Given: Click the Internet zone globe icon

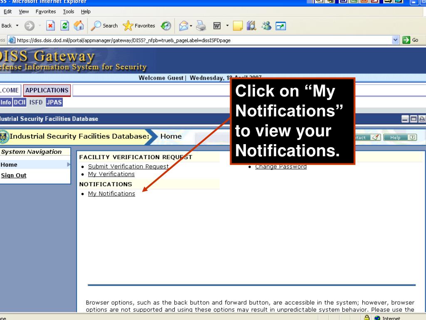Looking at the screenshot, I should click(x=377, y=317).
